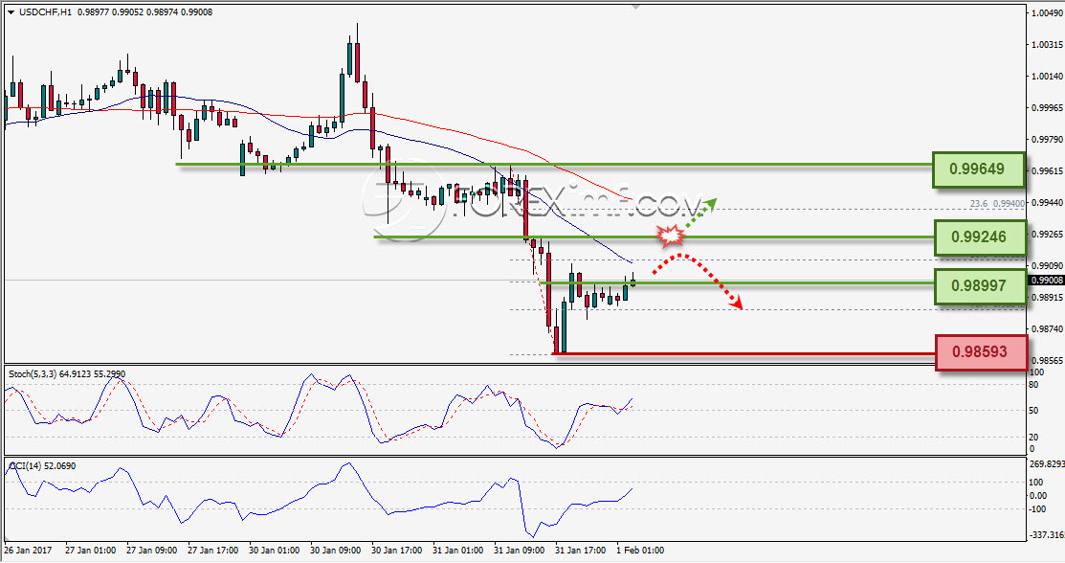1065x563 pixels.
Task: Click the 20 level on Stochastic scale
Action: (x=1033, y=438)
